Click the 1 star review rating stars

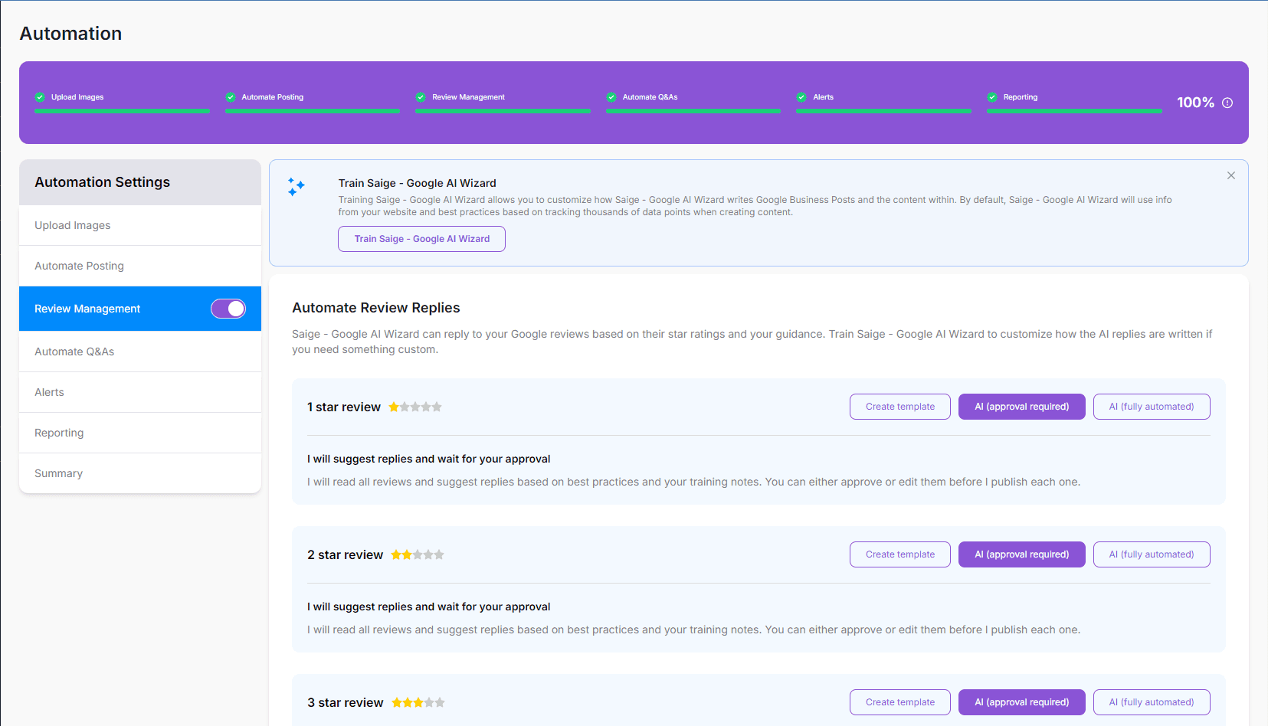click(415, 407)
